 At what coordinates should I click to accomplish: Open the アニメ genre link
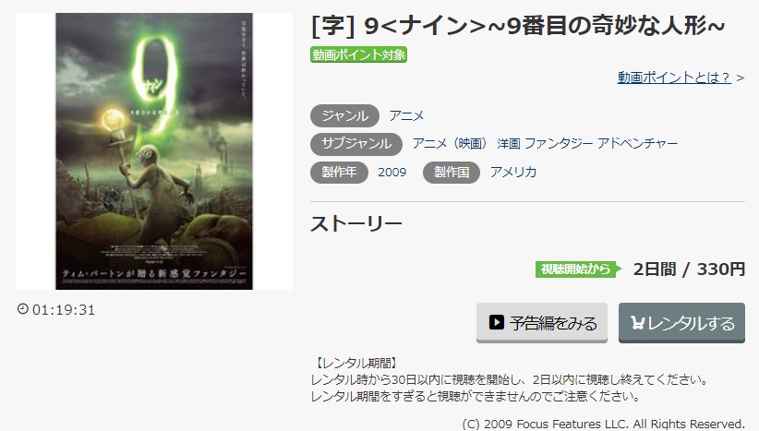coord(406,115)
